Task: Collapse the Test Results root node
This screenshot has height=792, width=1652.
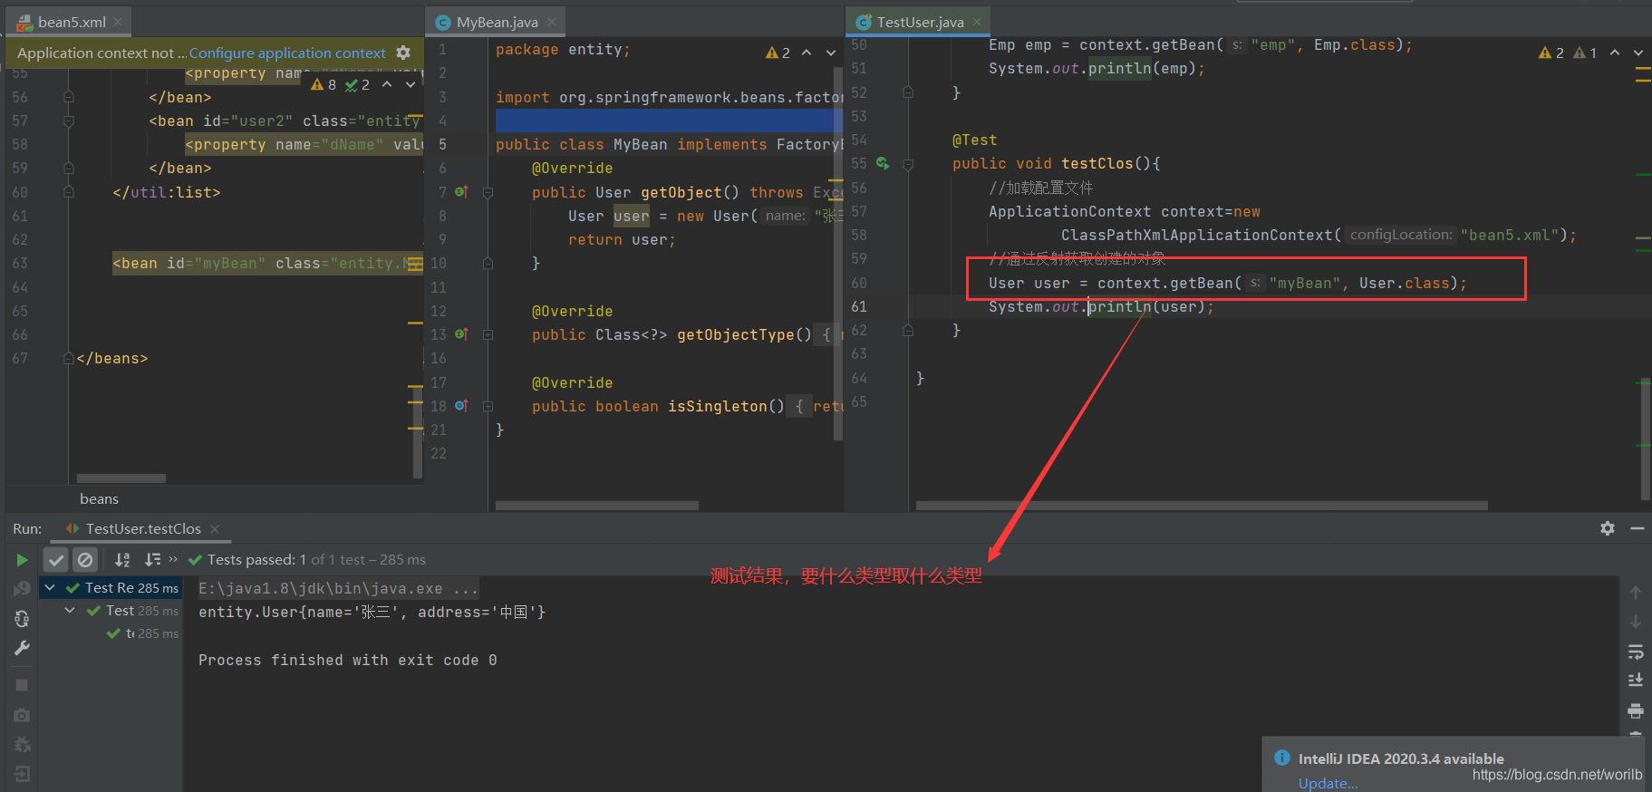Action: tap(51, 588)
